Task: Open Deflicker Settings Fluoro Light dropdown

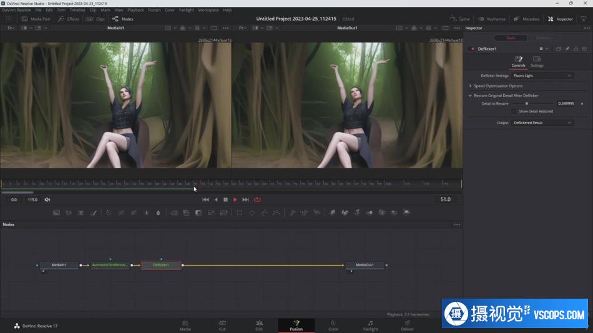Action: point(542,75)
